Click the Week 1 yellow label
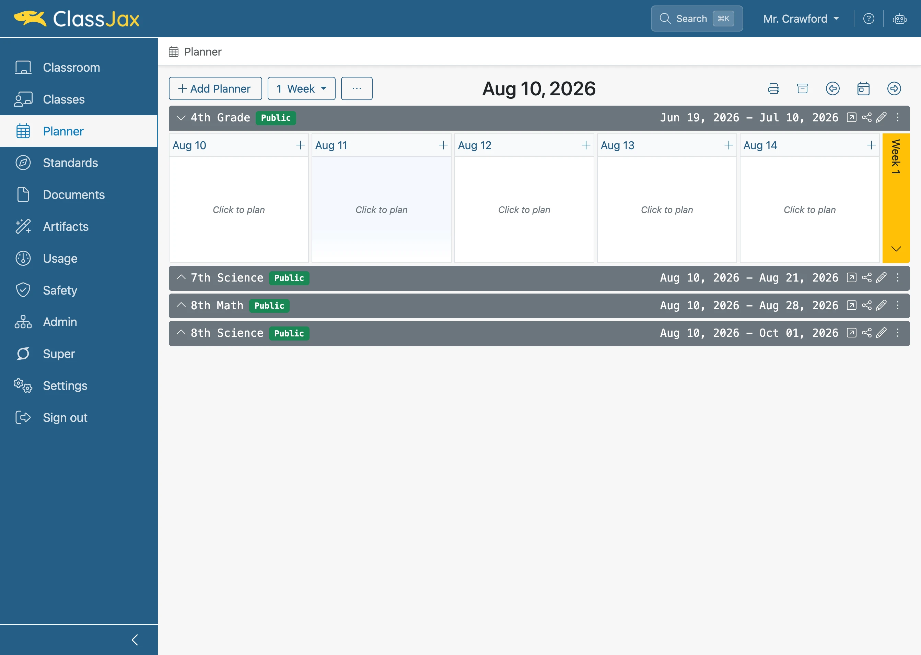921x655 pixels. [x=896, y=156]
